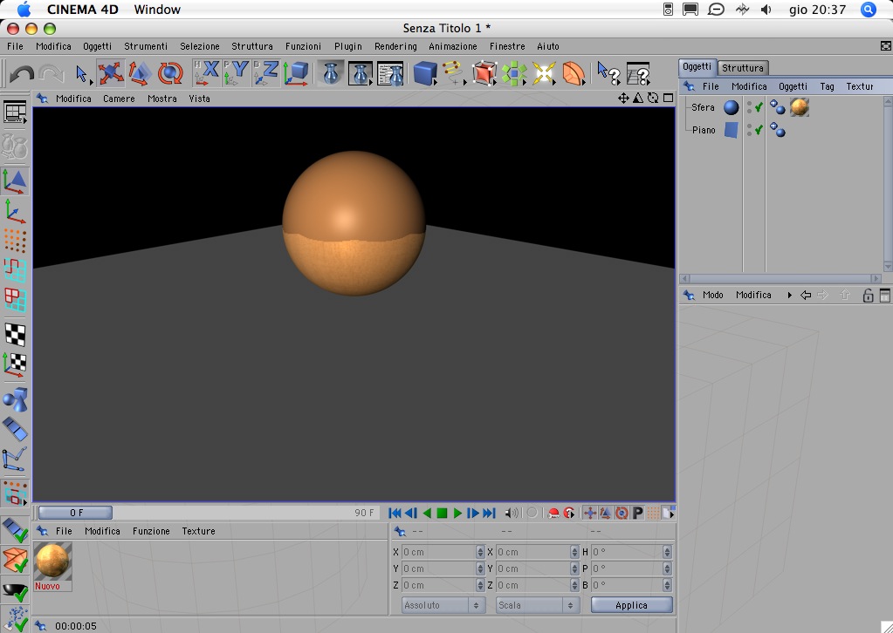Screen dimensions: 893x633
Task: Select the Rotate tool in the top toolbar
Action: click(x=169, y=73)
